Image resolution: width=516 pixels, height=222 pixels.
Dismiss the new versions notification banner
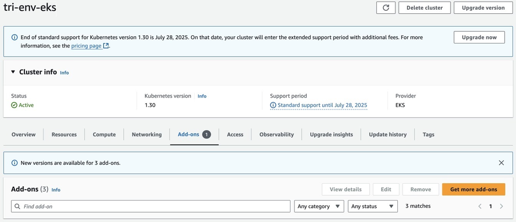click(x=501, y=163)
